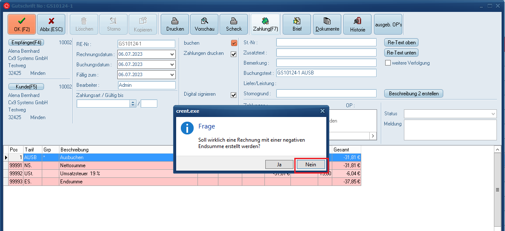Expand the Status dropdown
This screenshot has height=231, width=505.
tap(493, 114)
